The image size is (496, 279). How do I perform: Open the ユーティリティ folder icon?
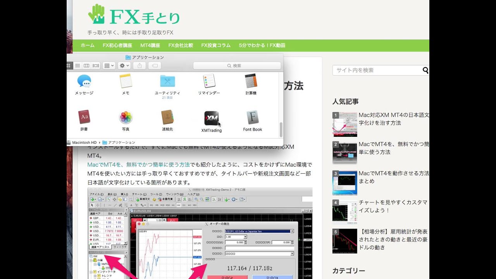[167, 81]
